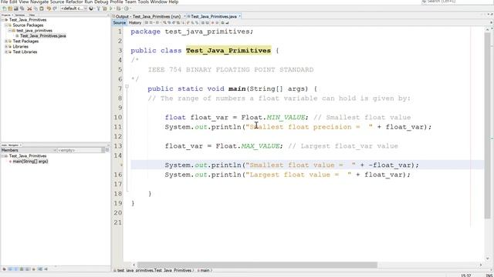Open the File menu
Image resolution: width=494 pixels, height=277 pixels.
[x=4, y=2]
